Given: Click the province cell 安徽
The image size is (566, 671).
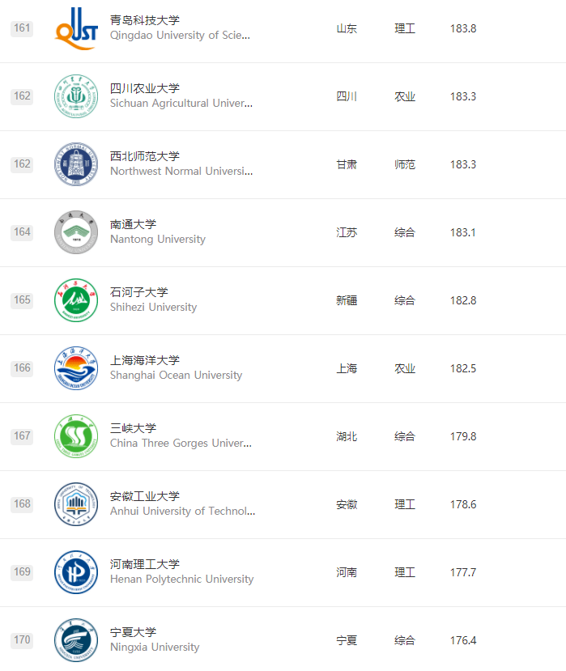Looking at the screenshot, I should point(347,505).
